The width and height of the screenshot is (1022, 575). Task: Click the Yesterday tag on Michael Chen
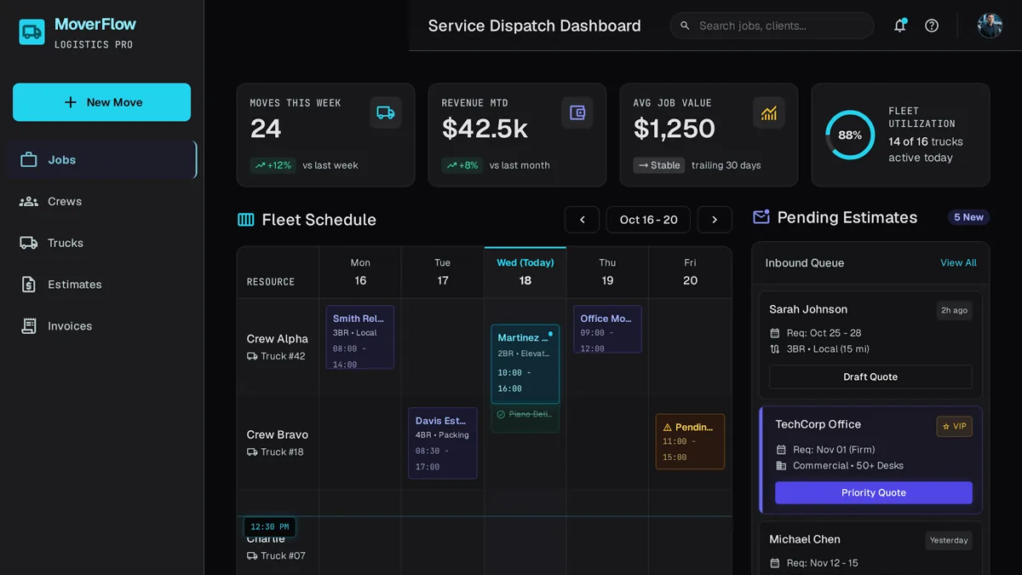click(949, 540)
